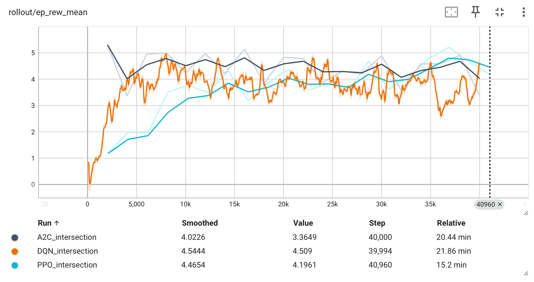Click the rollout/ep_rew_mean chart title
Viewport: 534px width, 282px height.
(48, 12)
